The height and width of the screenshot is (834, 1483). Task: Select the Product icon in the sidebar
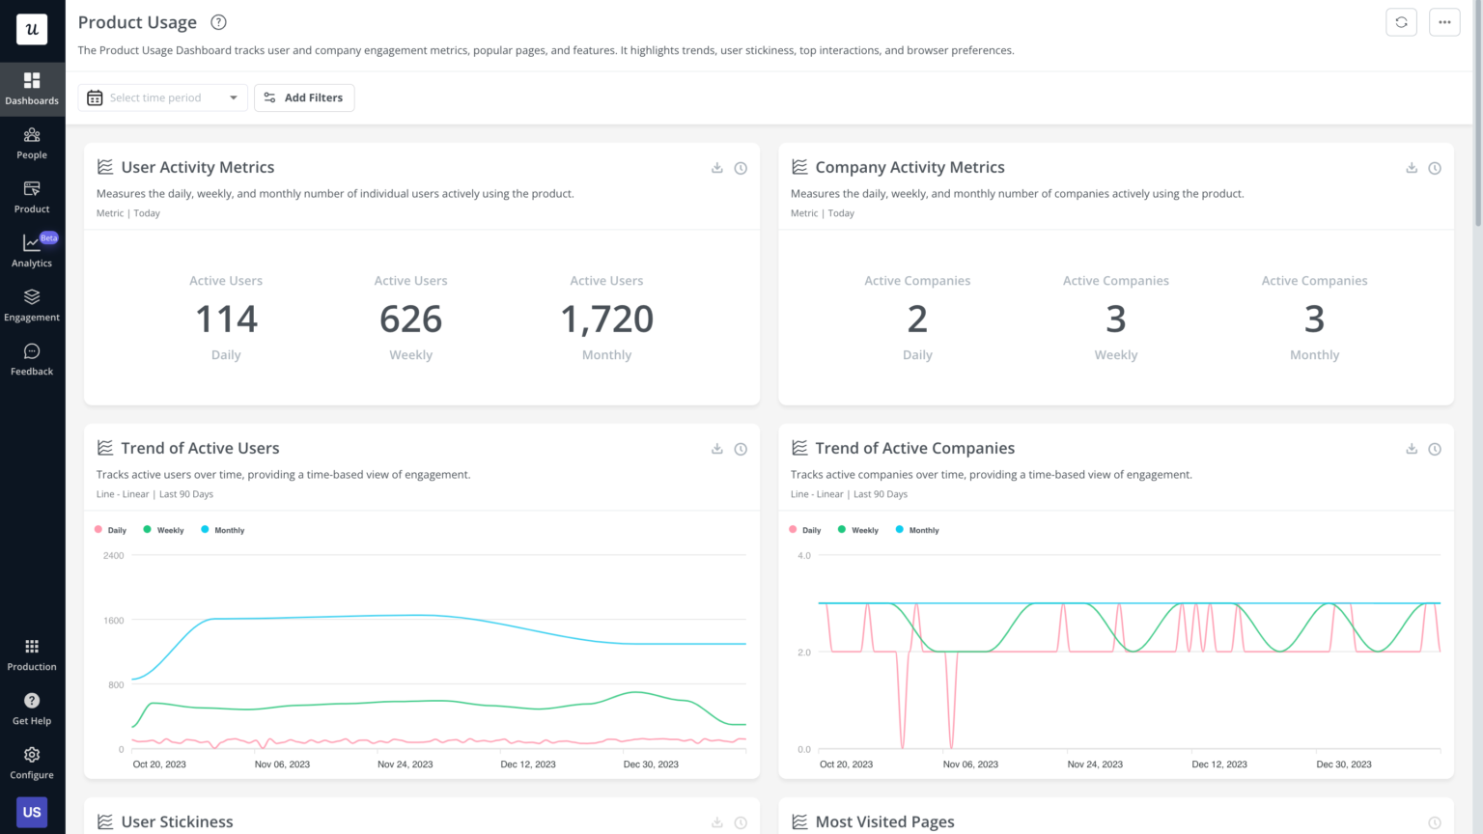[32, 197]
